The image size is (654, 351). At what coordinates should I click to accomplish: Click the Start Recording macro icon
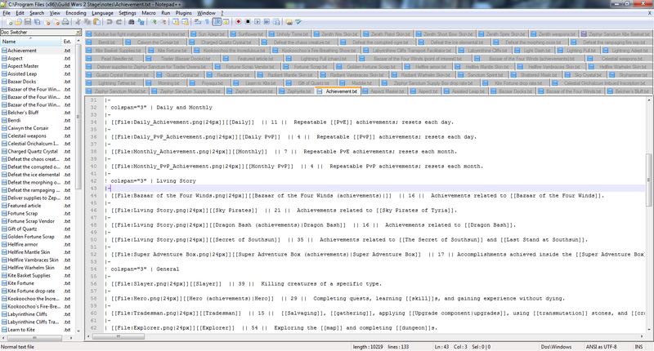point(239,22)
